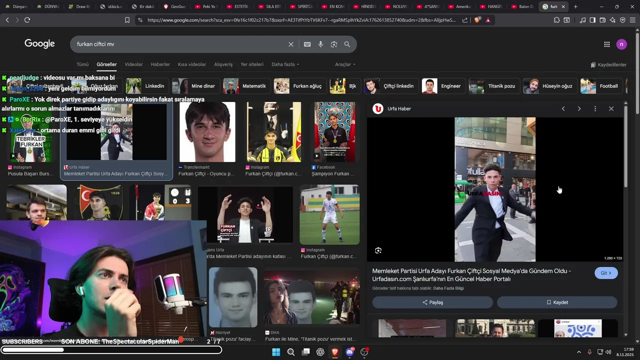Select the 'Football' suggestion chip
Viewport: 640px width, 360px height.
click(x=601, y=86)
